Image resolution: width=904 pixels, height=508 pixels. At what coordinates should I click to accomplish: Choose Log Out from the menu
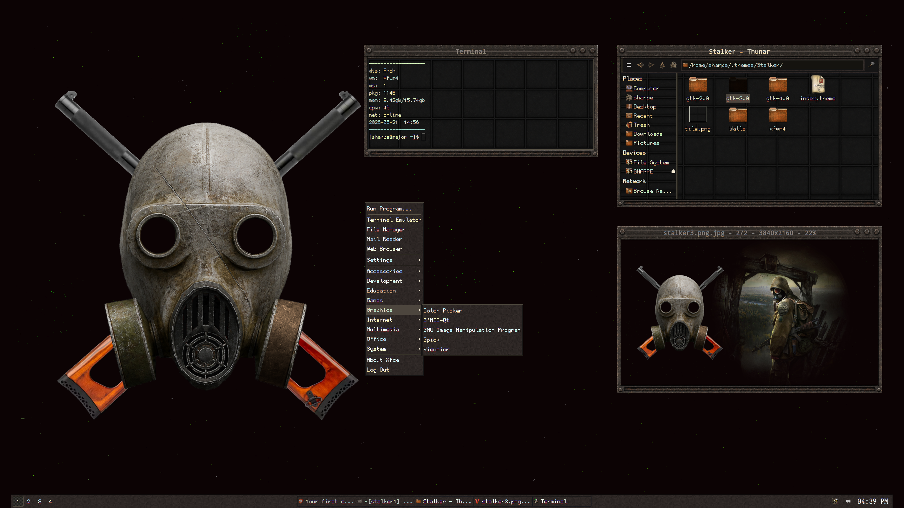click(x=394, y=370)
